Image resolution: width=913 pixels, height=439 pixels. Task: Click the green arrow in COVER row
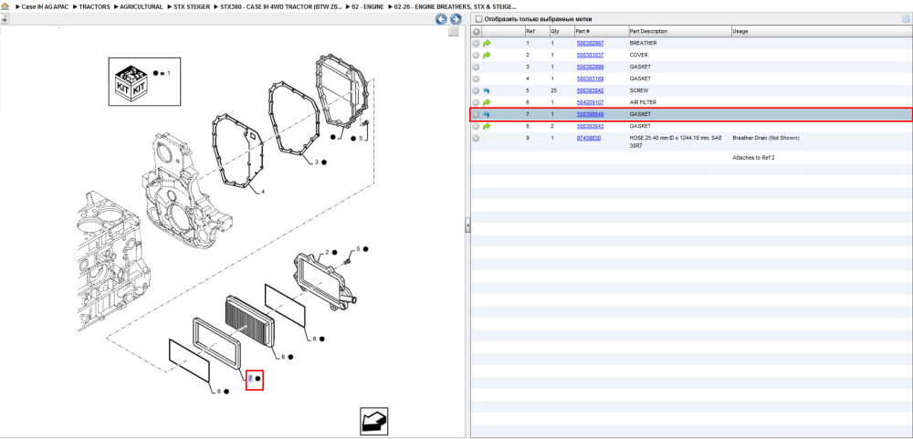tap(487, 56)
